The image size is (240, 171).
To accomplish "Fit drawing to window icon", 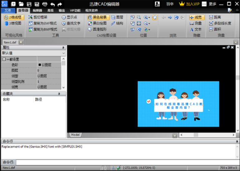I will pos(139,23).
